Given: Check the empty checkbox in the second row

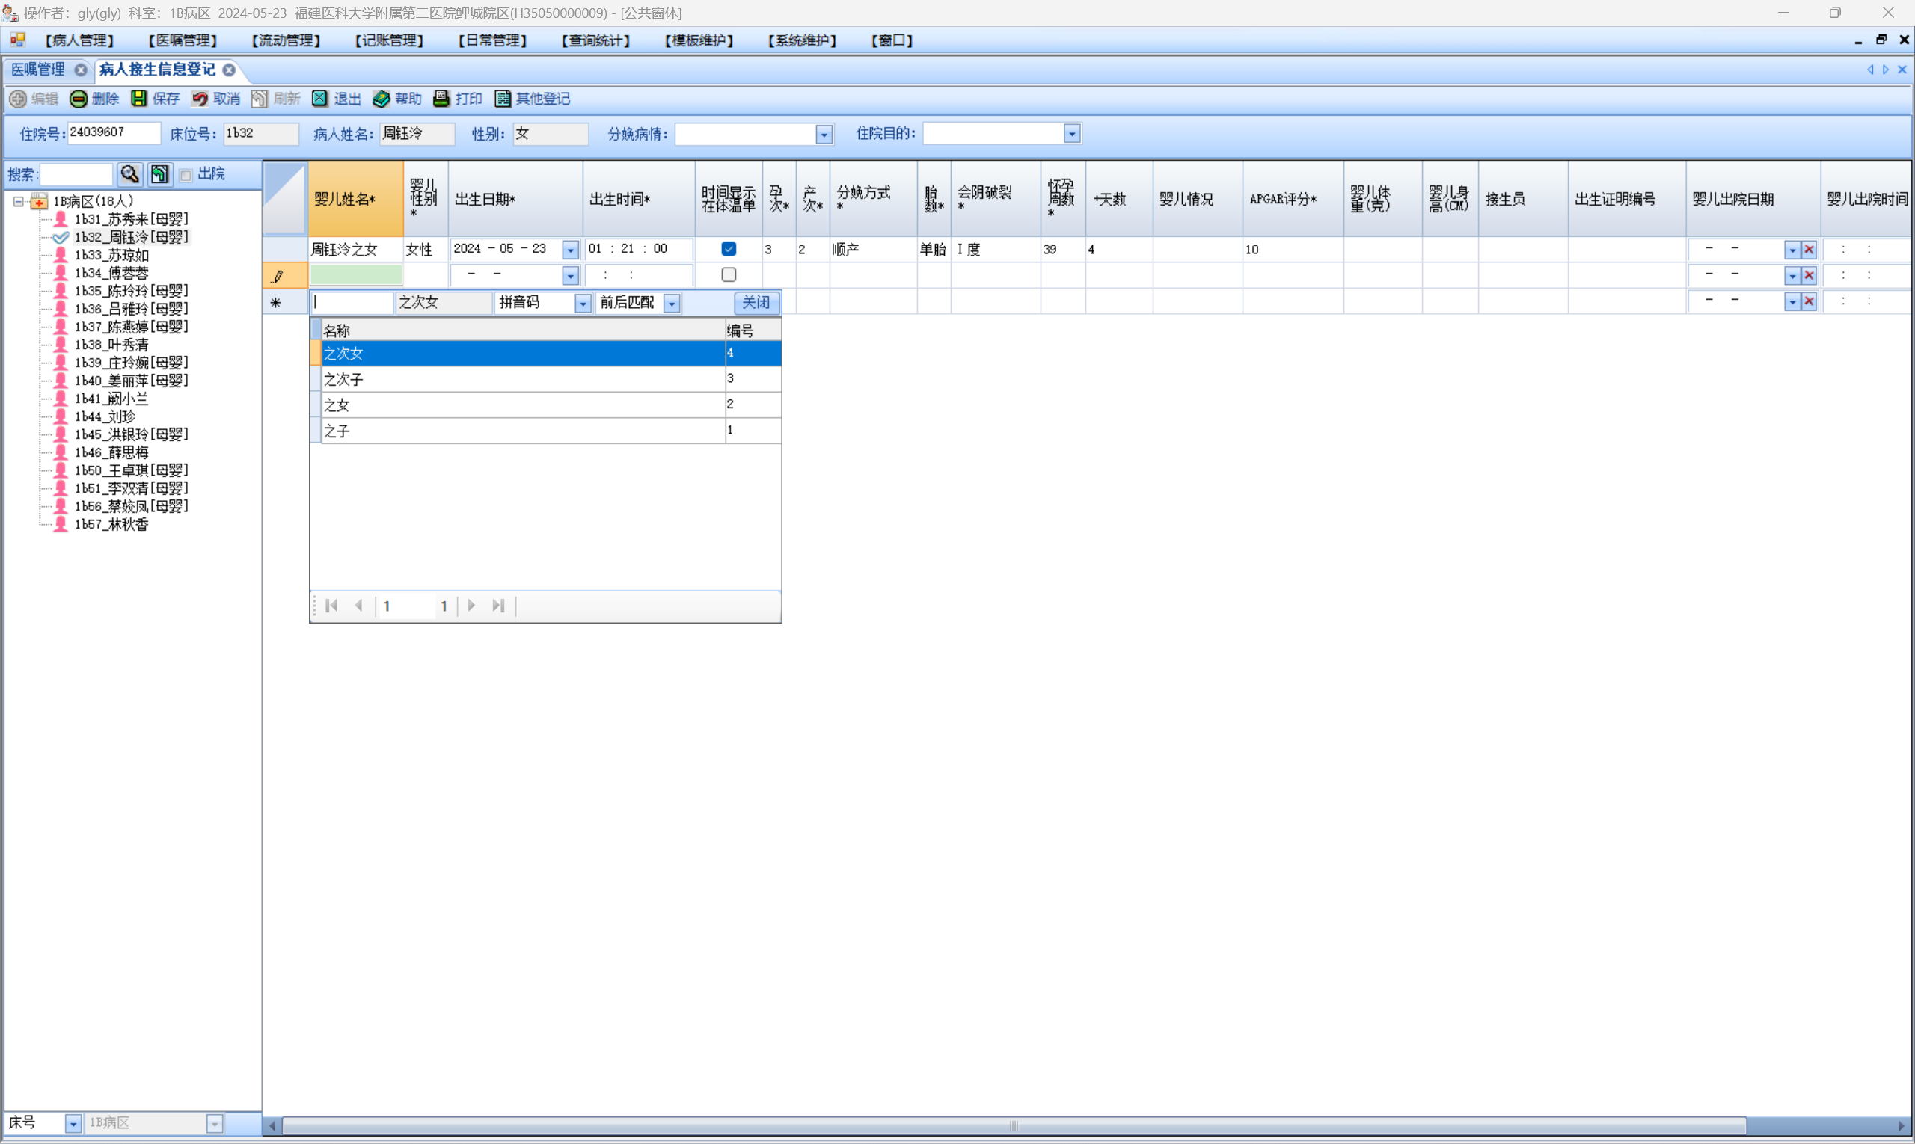Looking at the screenshot, I should pos(728,274).
